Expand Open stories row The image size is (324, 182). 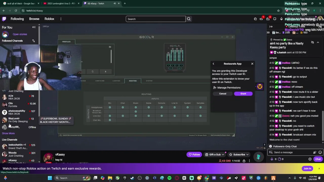click(x=20, y=34)
